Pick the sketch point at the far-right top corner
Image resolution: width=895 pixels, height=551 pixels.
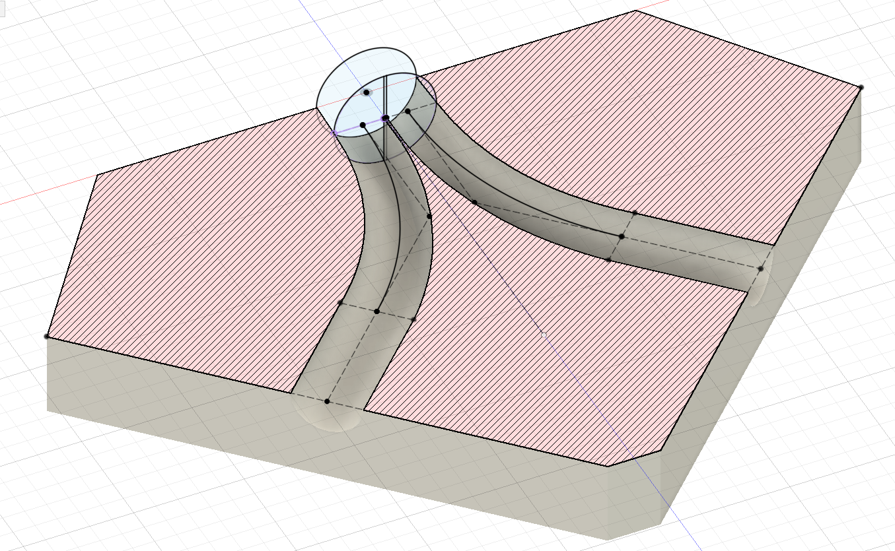pyautogui.click(x=861, y=87)
